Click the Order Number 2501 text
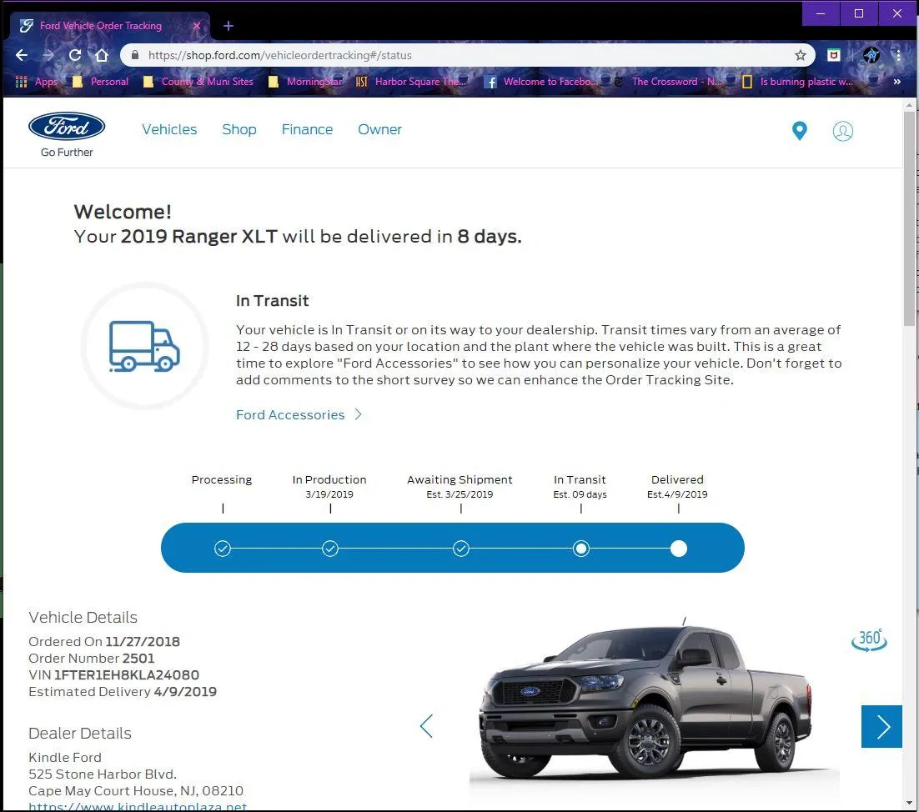 pos(92,659)
